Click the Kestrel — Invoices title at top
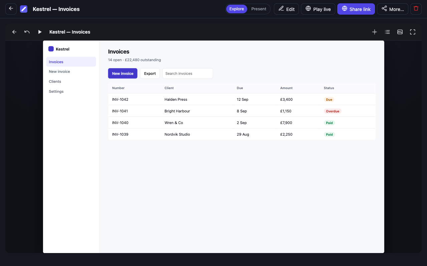The width and height of the screenshot is (427, 266). point(56,9)
